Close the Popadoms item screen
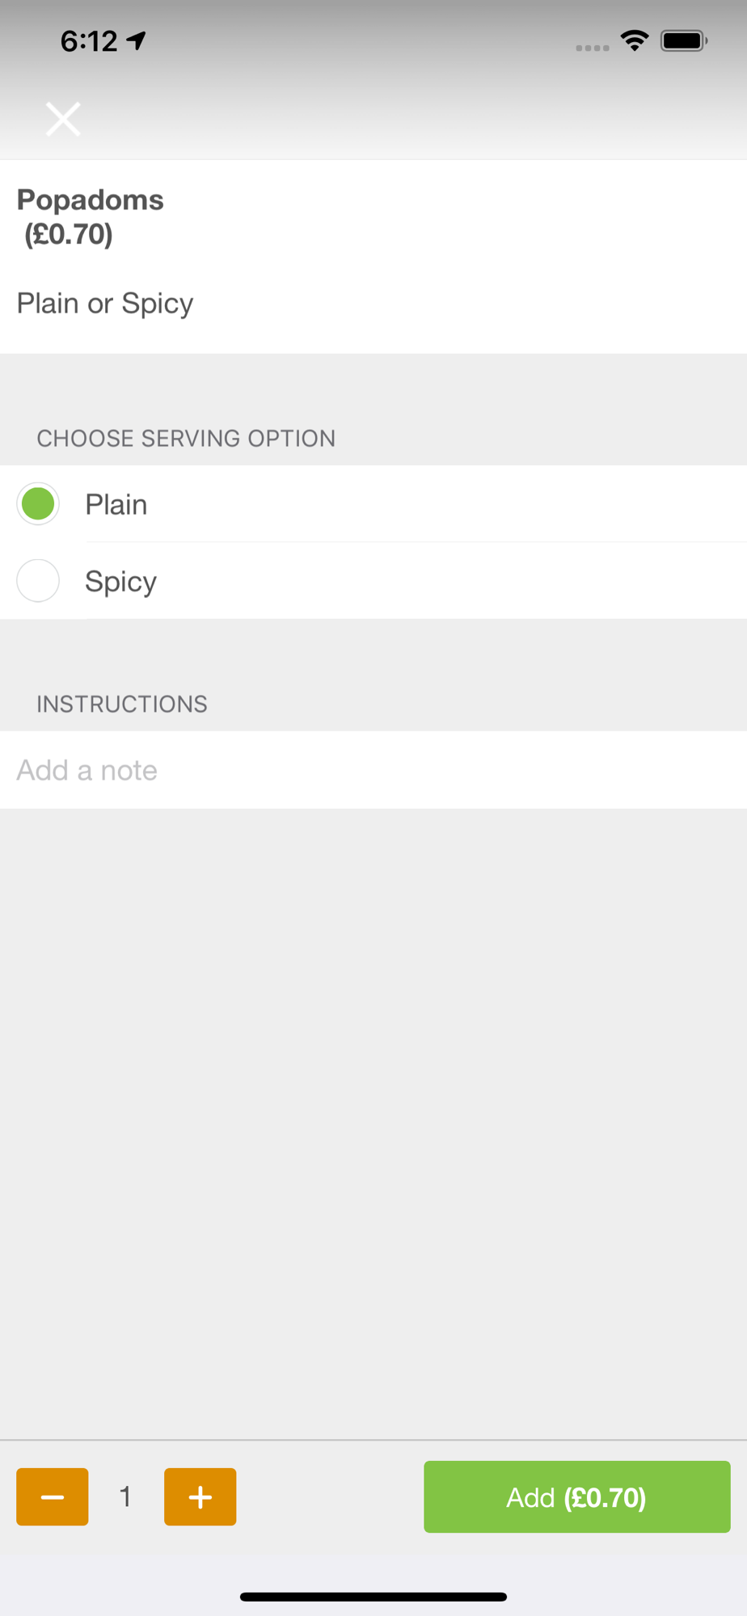This screenshot has height=1616, width=747. pyautogui.click(x=63, y=119)
